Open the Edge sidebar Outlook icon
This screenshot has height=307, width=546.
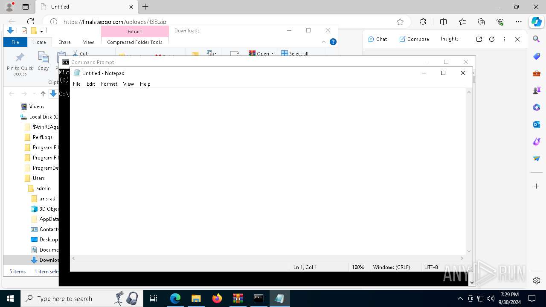537,125
